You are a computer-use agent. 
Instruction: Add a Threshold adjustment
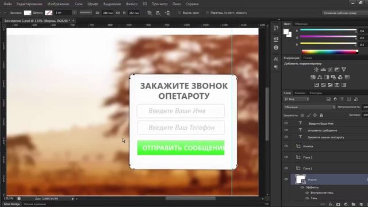click(x=330, y=85)
